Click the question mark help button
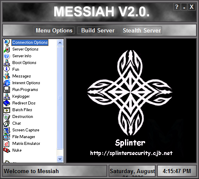The height and width of the screenshot is (179, 199). [x=177, y=7]
